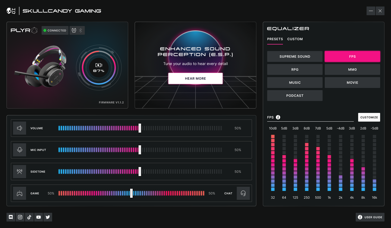This screenshot has width=391, height=228.
Task: Switch to the Custom equalizer tab
Action: click(x=295, y=39)
